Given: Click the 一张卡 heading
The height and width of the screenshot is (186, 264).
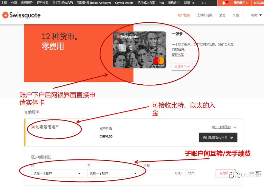Looking at the screenshot, I should 177,34.
